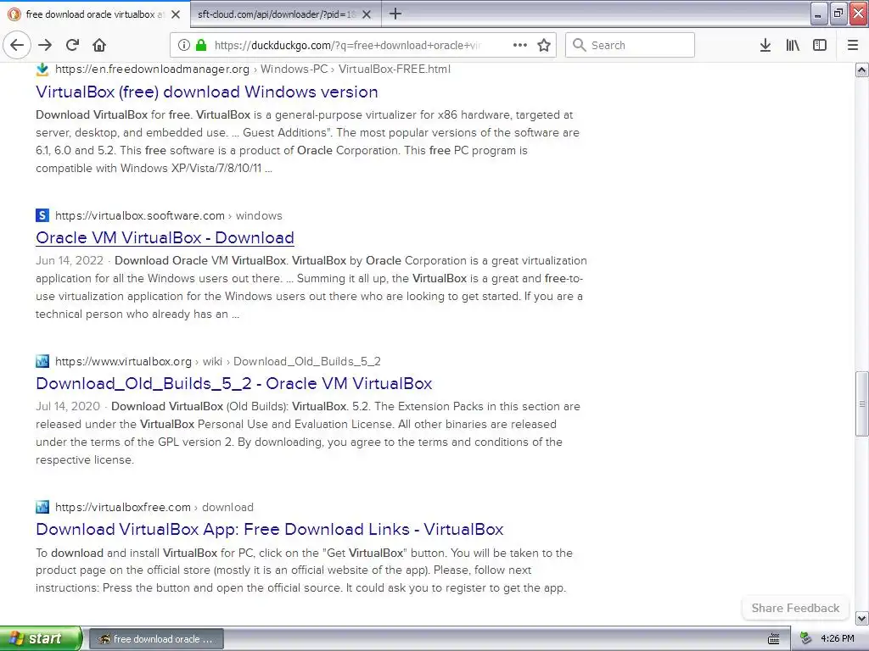This screenshot has height=651, width=869.
Task: Restore down the browser window
Action: pyautogui.click(x=838, y=14)
